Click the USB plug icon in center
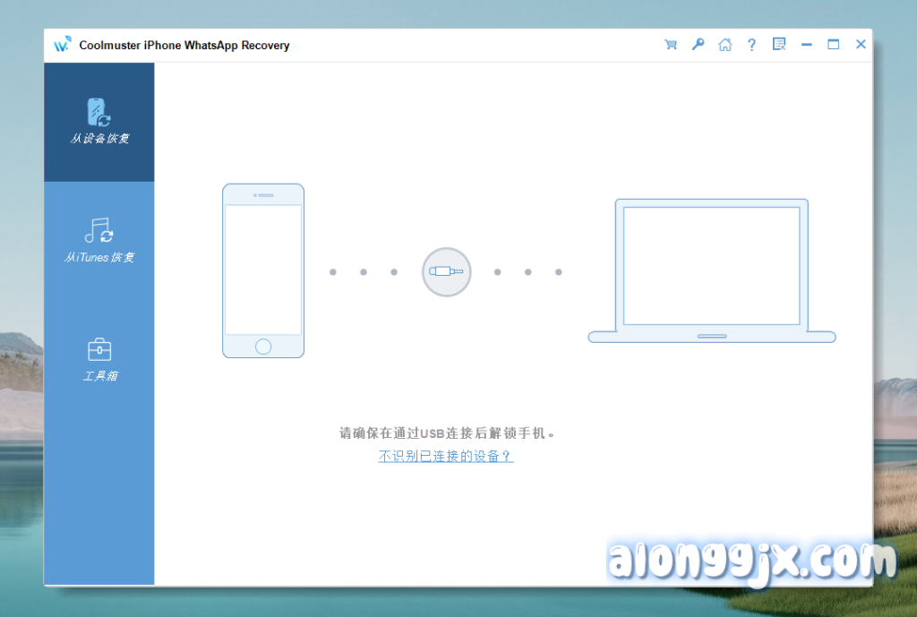Screen dimensions: 917x617 [446, 271]
